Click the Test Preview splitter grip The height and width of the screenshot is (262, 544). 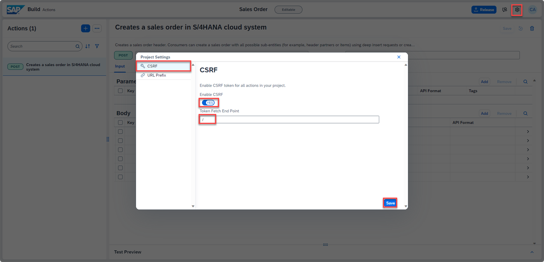(x=325, y=245)
